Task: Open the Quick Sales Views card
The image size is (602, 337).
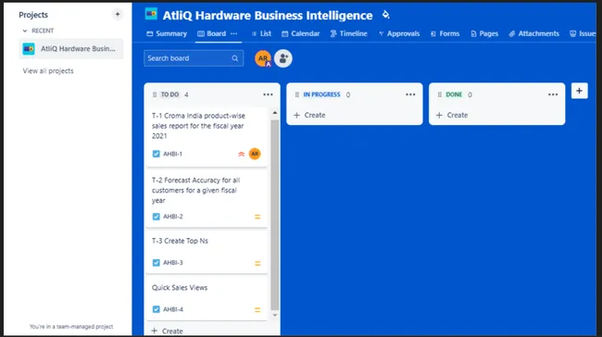Action: point(207,299)
